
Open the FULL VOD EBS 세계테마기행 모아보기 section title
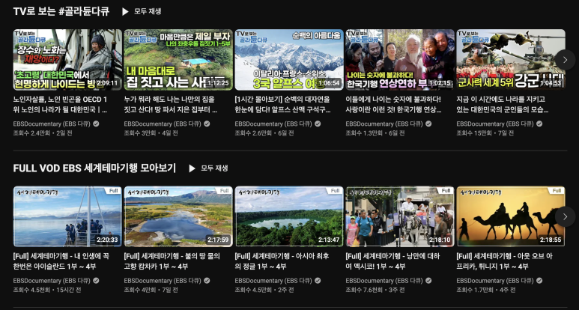click(x=94, y=168)
